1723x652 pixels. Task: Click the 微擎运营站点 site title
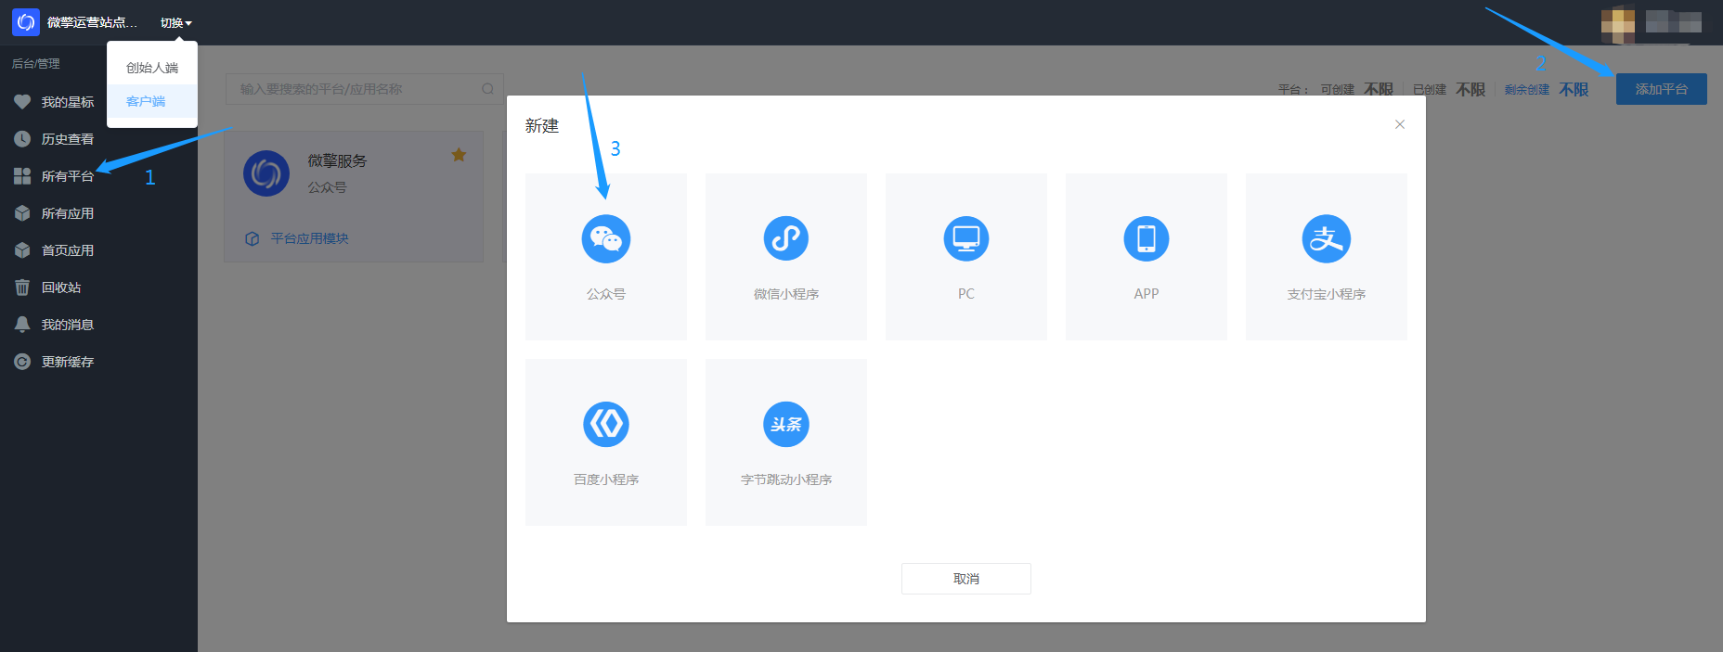pyautogui.click(x=92, y=22)
